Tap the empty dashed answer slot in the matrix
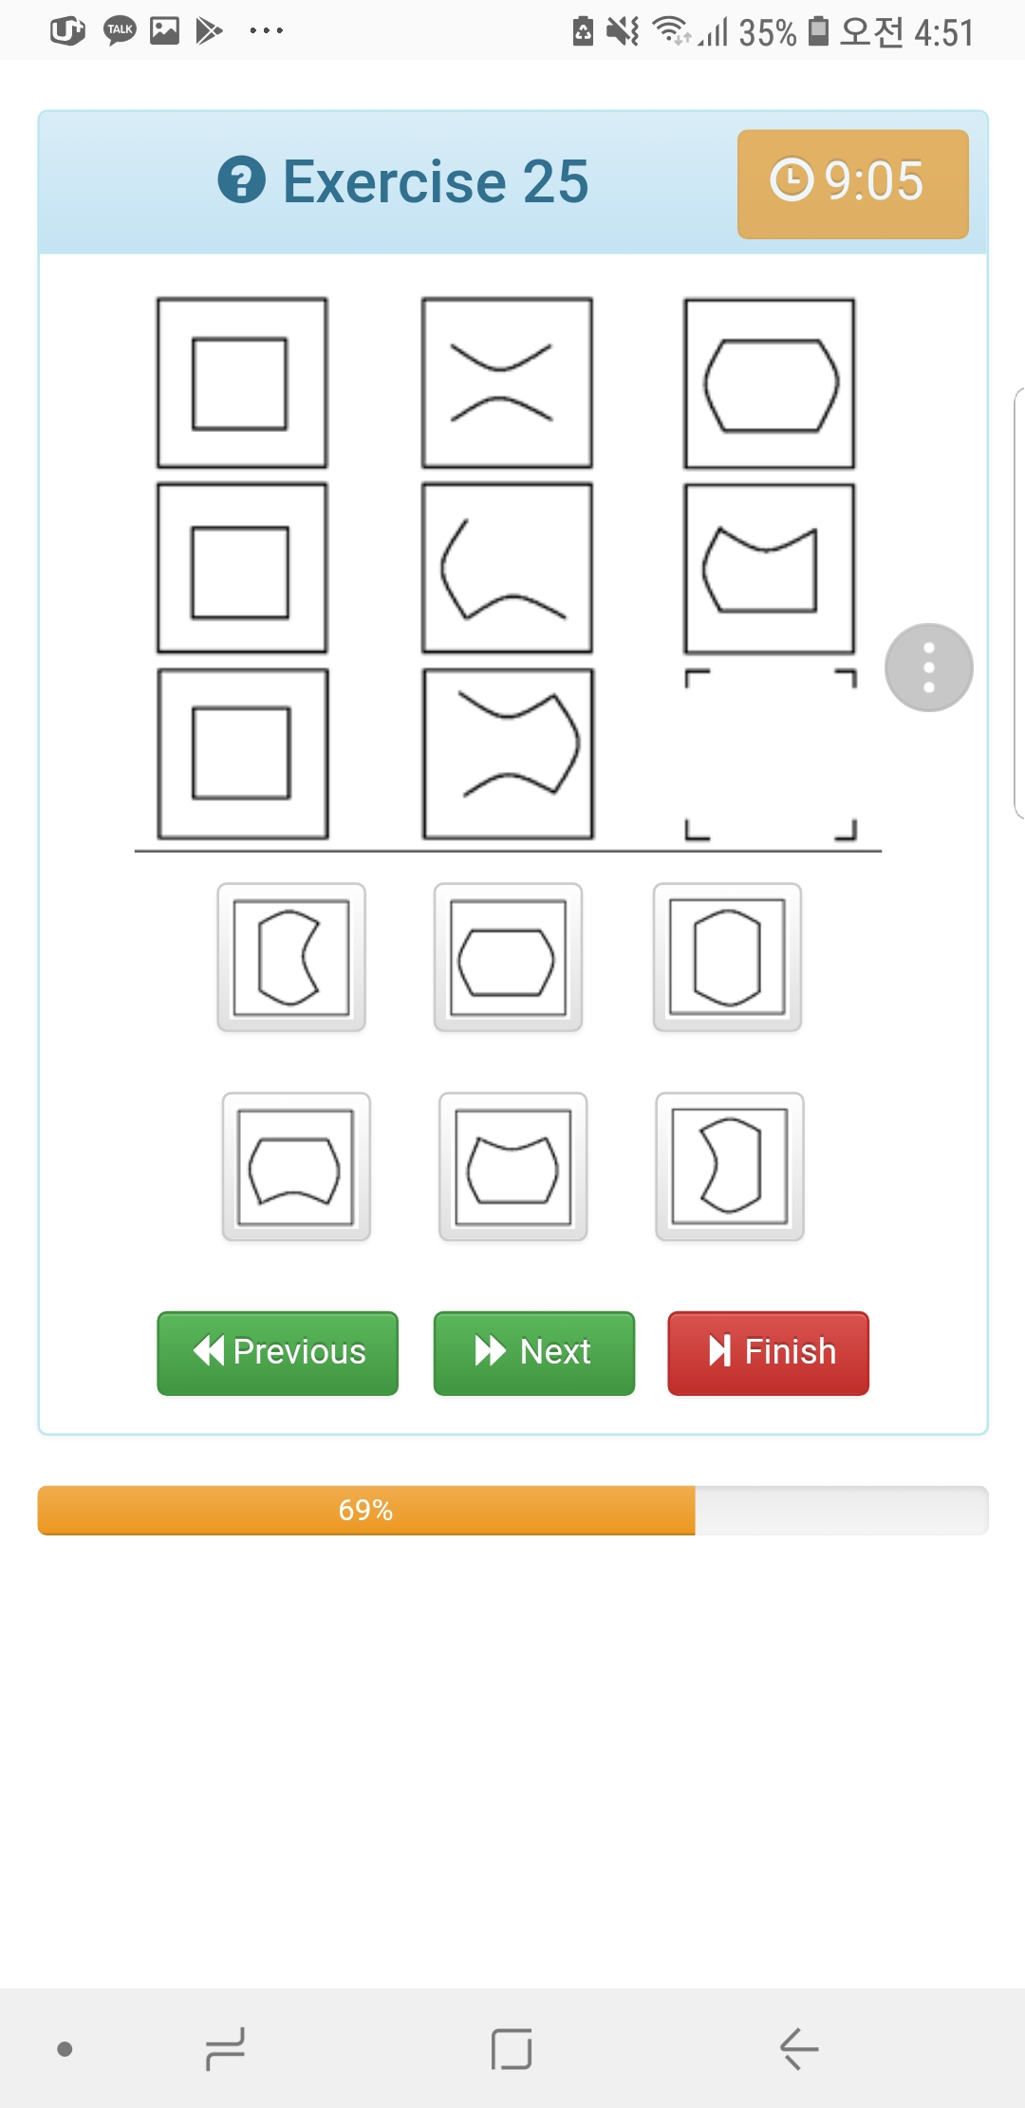Viewport: 1025px width, 2108px height. (x=771, y=754)
